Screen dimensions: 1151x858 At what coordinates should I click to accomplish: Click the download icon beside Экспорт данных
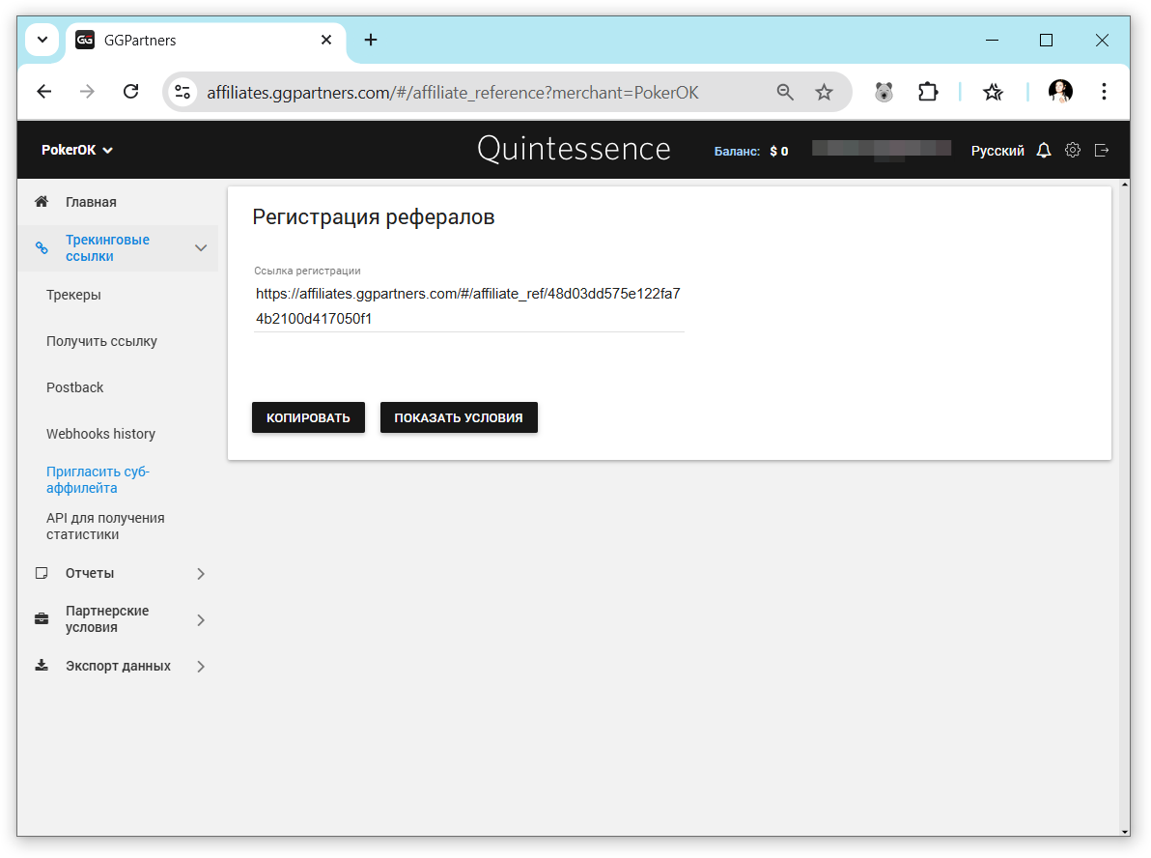click(x=42, y=666)
